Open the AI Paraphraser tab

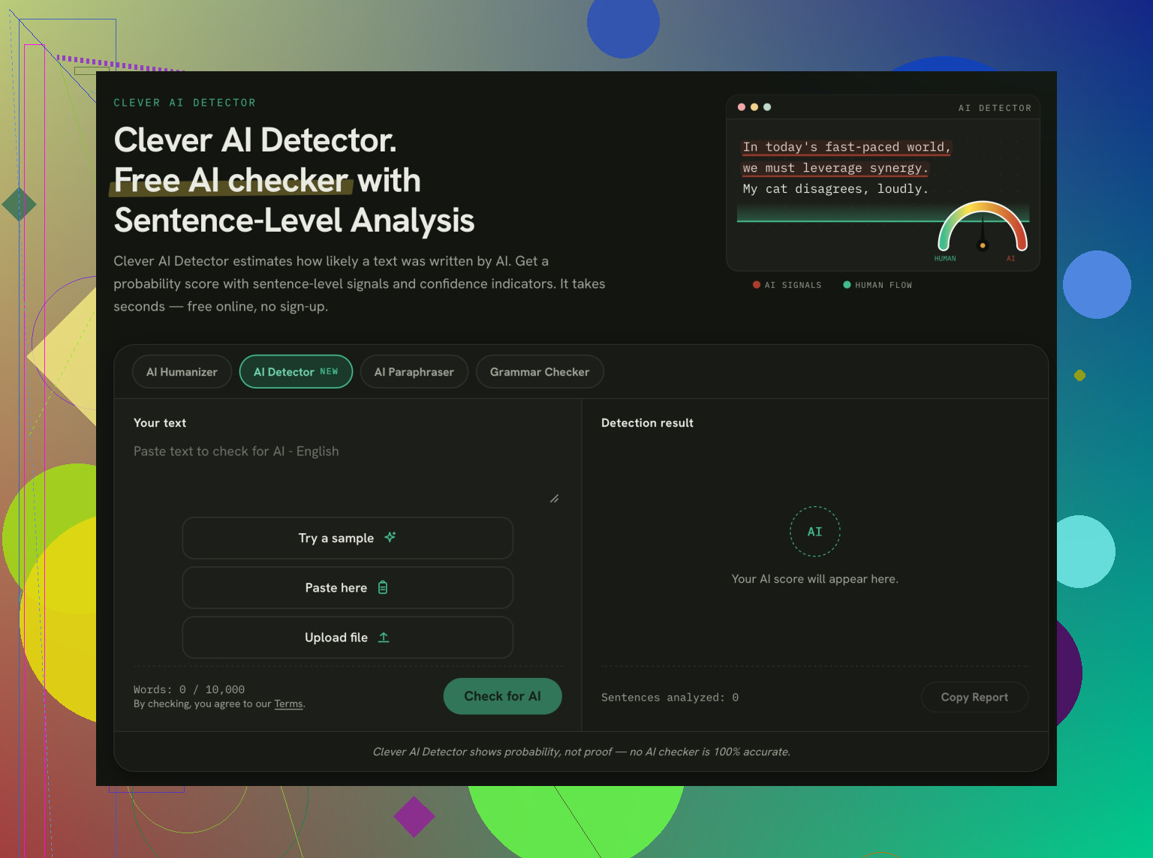(414, 372)
